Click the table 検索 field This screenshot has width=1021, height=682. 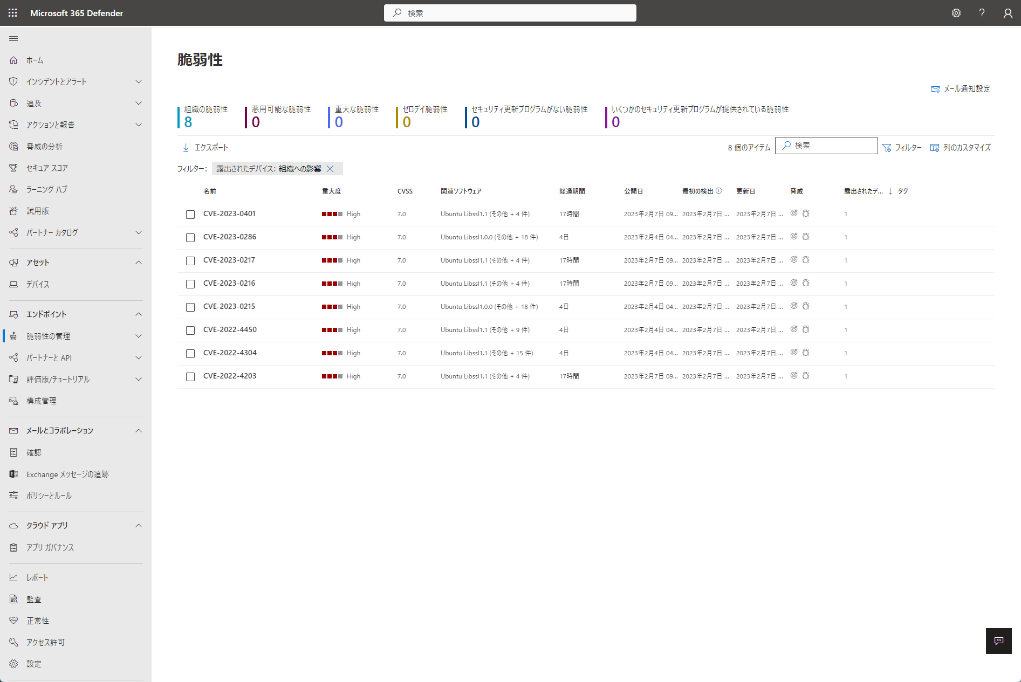point(826,146)
